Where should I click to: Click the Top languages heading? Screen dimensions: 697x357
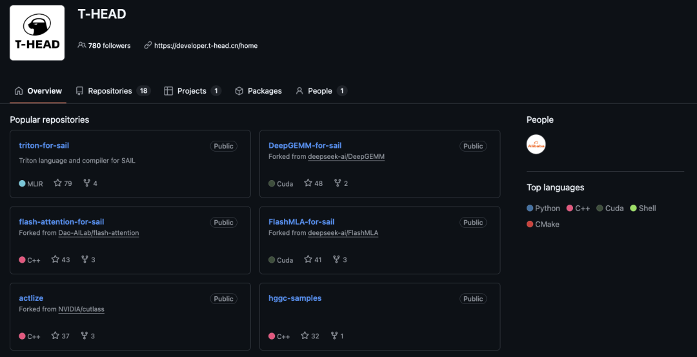[x=555, y=188]
